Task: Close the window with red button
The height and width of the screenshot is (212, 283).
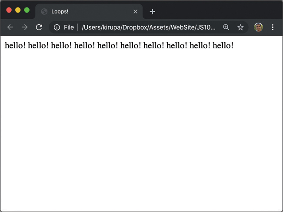Action: [x=9, y=10]
